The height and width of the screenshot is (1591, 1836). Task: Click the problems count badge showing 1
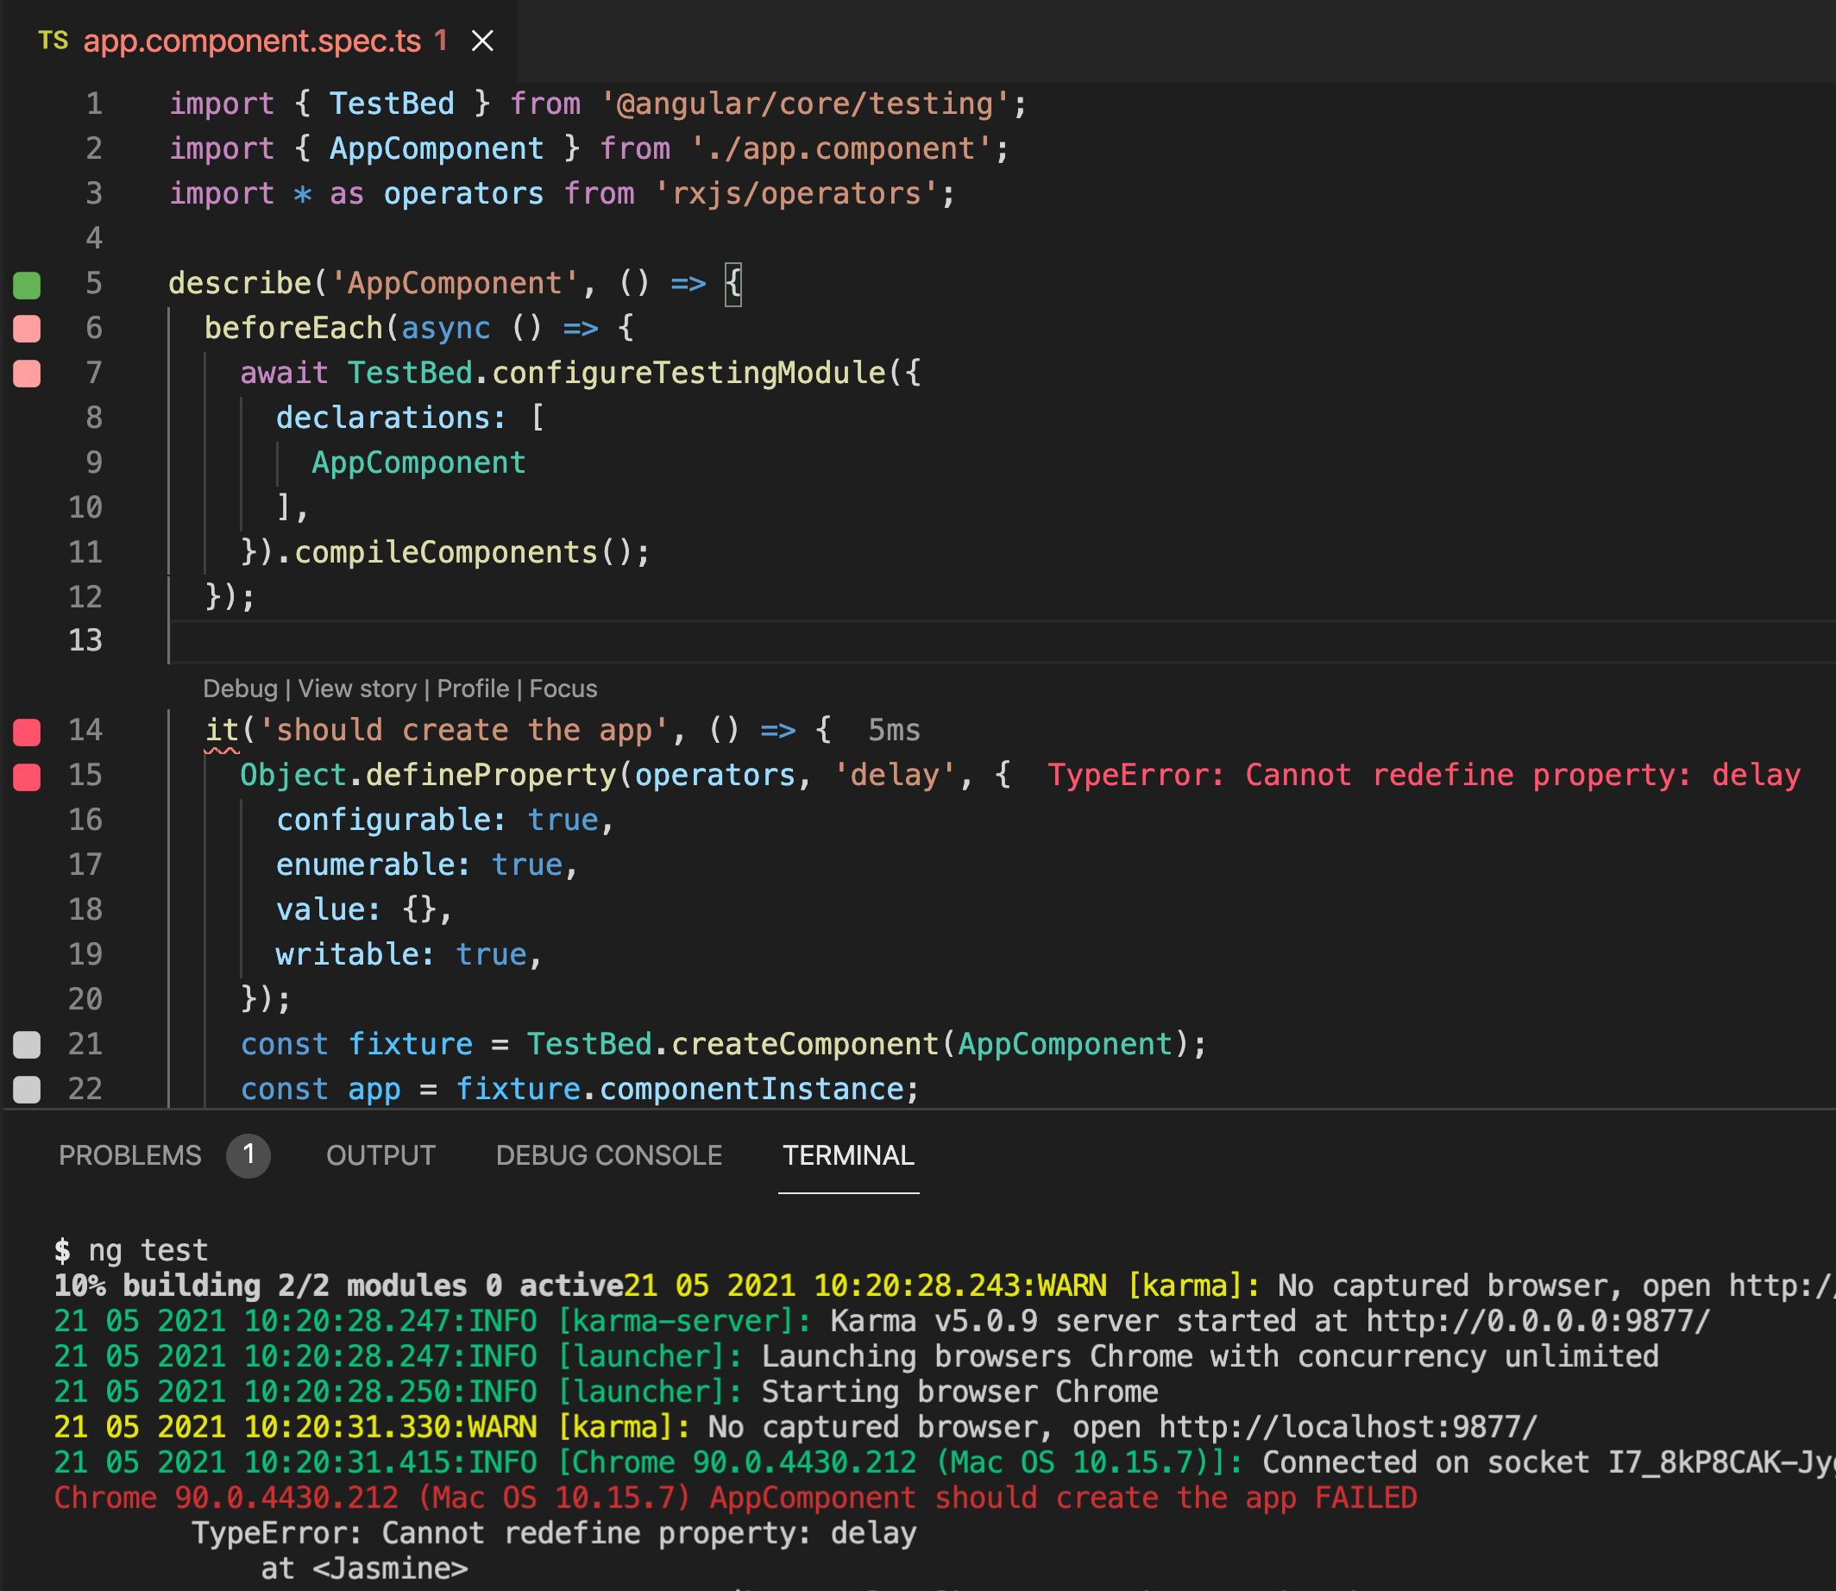249,1155
